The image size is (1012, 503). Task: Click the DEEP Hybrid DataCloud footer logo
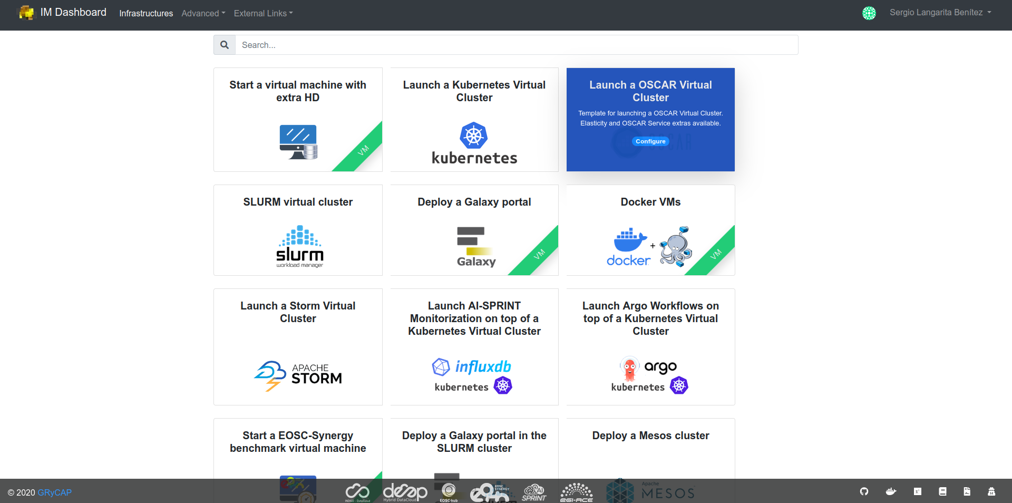(x=405, y=492)
